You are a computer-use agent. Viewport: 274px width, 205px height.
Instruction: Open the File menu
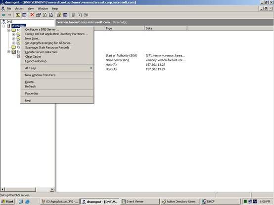9,8
